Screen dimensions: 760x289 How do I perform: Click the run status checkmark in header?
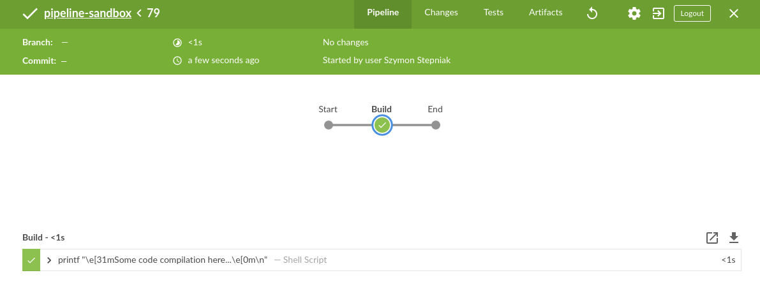29,13
